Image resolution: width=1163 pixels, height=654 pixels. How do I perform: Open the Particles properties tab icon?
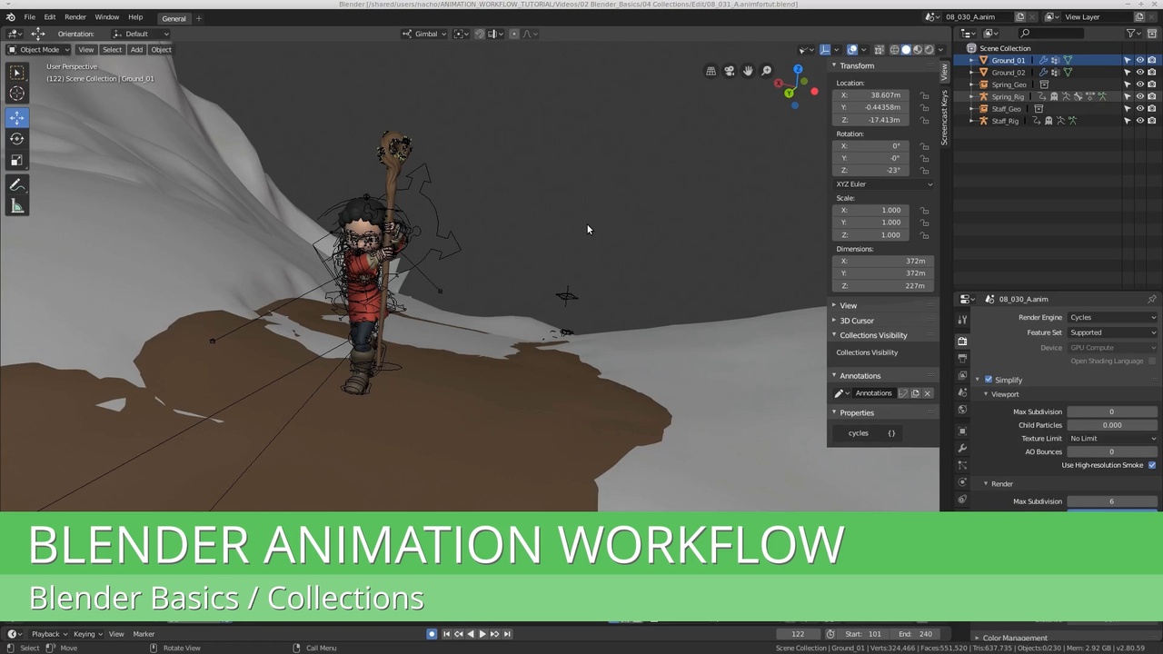click(x=962, y=466)
